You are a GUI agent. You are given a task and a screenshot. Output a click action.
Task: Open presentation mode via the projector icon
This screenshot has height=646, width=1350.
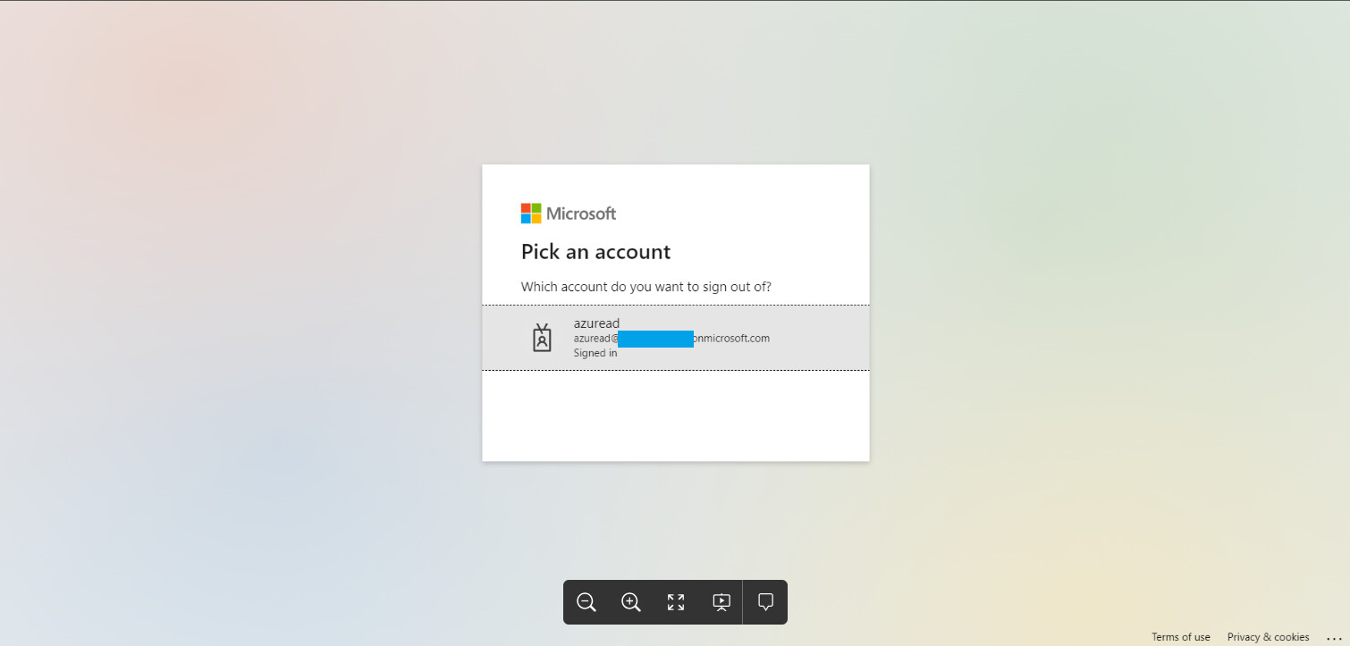click(721, 601)
